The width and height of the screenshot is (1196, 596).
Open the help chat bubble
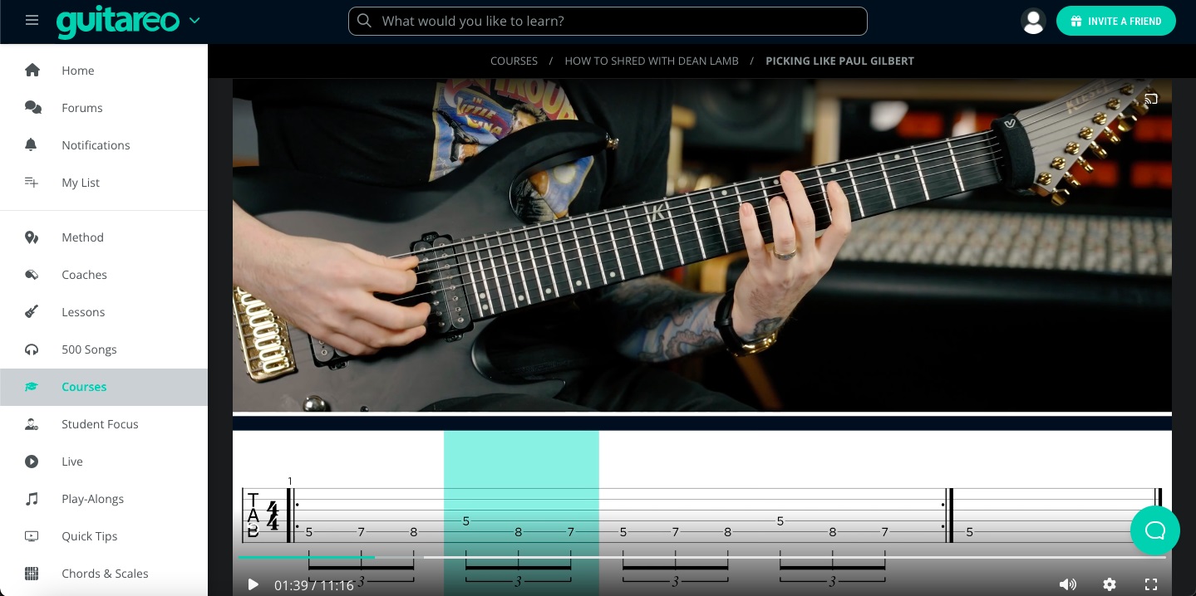pos(1154,530)
